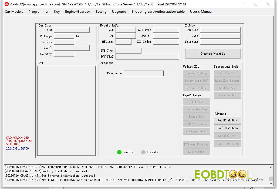Screen dimensions: 277x189
Task: Click the Load PSW Data button
Action: pos(227,128)
